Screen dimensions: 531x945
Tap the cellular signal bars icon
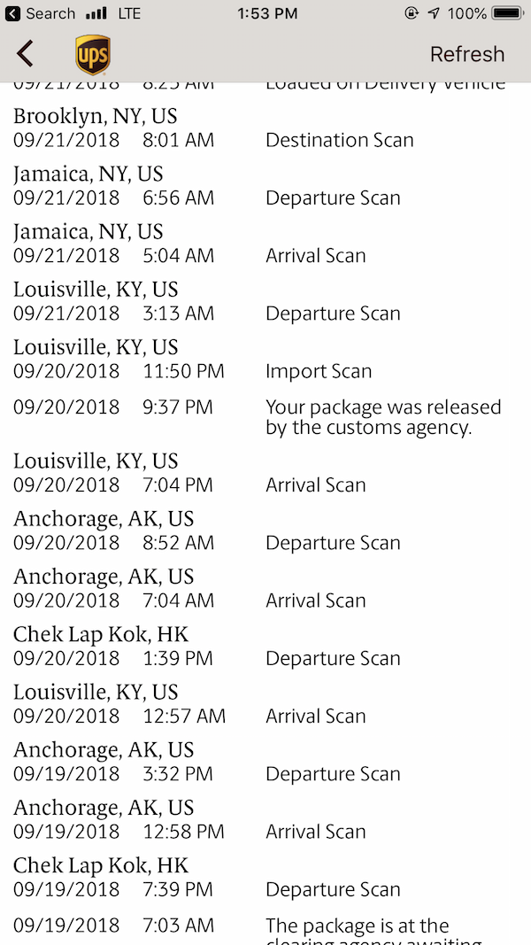(96, 13)
